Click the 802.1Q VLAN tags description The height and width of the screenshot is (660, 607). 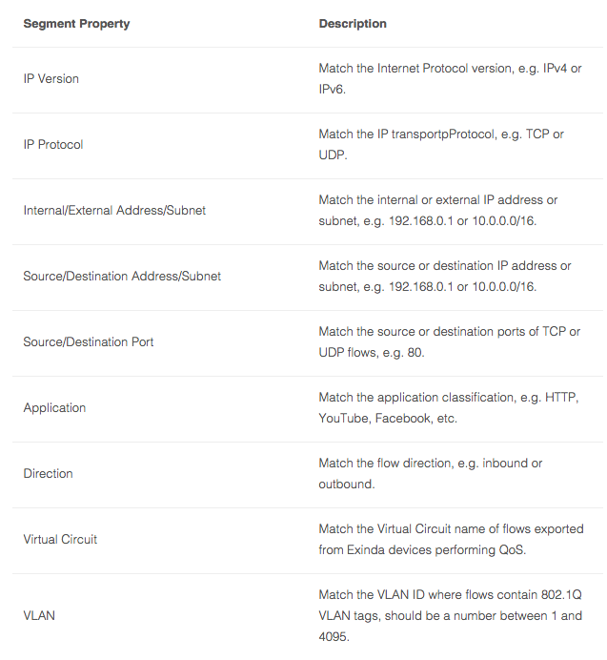(450, 615)
